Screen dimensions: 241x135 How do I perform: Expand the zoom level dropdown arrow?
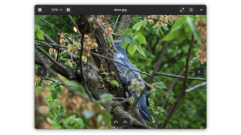61,10
